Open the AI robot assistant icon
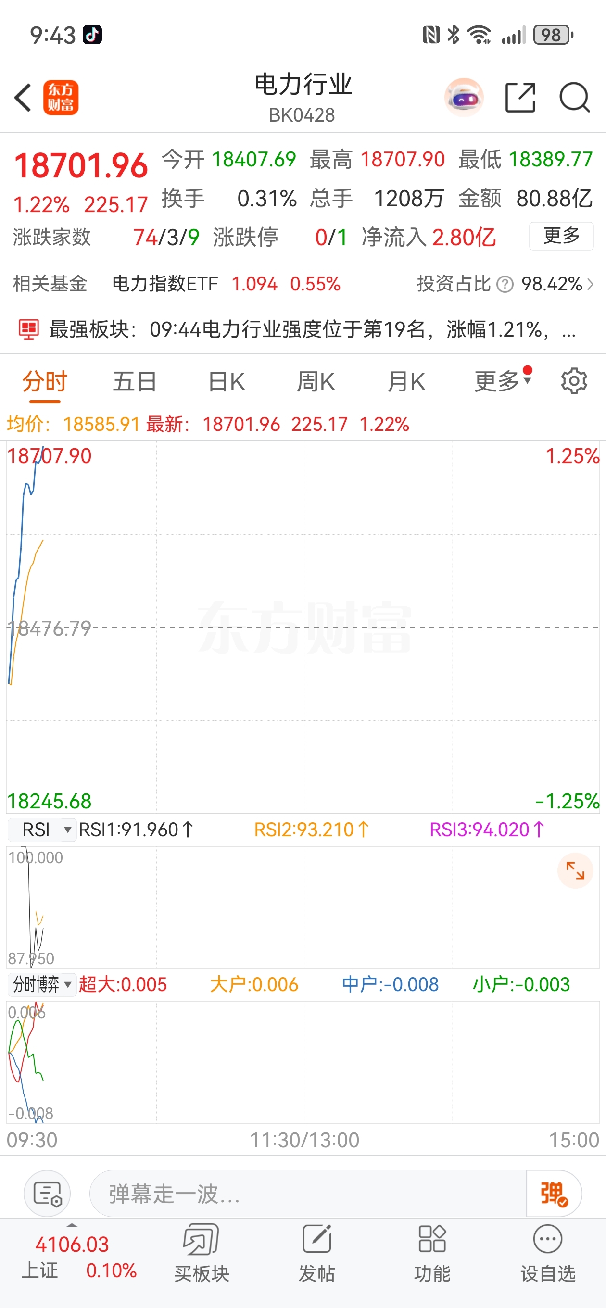The image size is (606, 1308). pos(463,98)
